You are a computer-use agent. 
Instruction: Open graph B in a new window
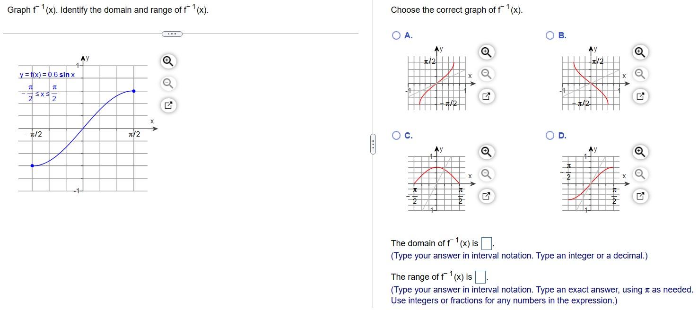(x=639, y=96)
